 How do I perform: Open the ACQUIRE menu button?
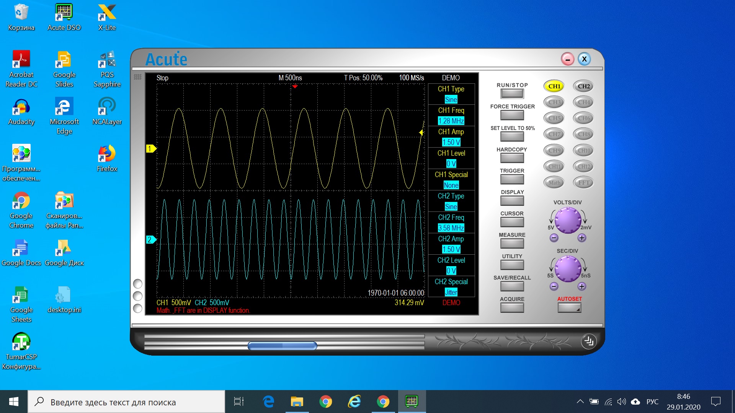tap(512, 308)
